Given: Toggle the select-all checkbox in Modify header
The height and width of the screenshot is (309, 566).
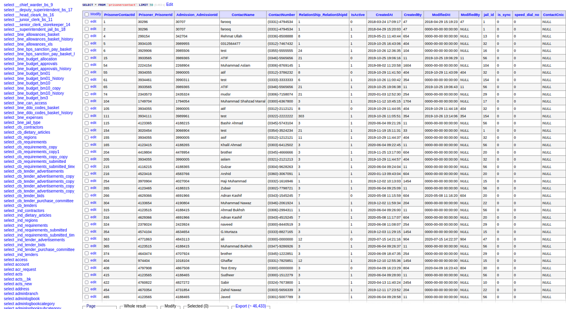Looking at the screenshot, I should tap(87, 15).
